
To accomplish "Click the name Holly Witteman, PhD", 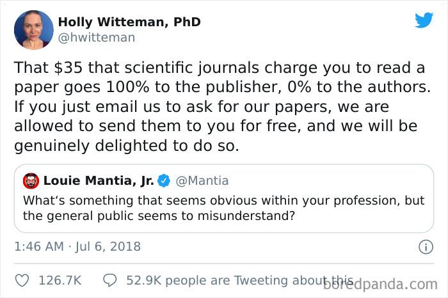I will pyautogui.click(x=129, y=22).
